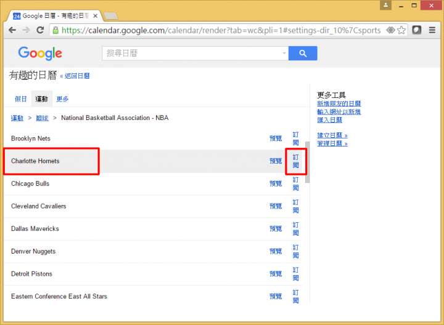Select the Charlotte Hornets row text
444x325 pixels.
tap(35, 161)
